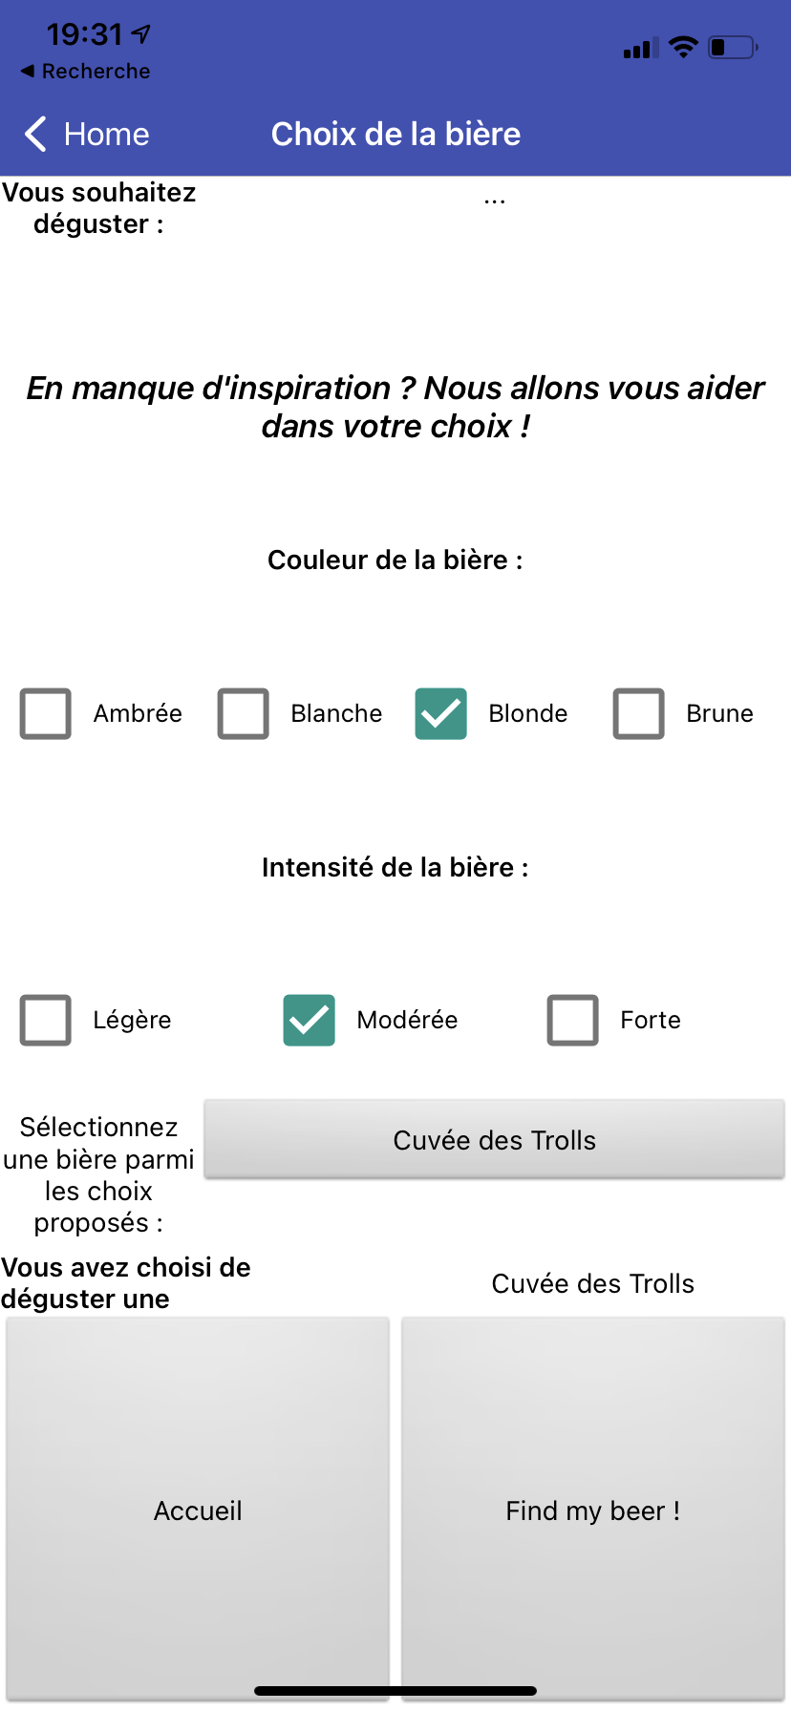Uncheck the Blonde checkbox
The image size is (791, 1711).
pyautogui.click(x=441, y=713)
